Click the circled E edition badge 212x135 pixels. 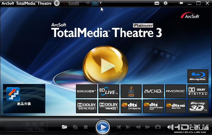[x=57, y=3]
